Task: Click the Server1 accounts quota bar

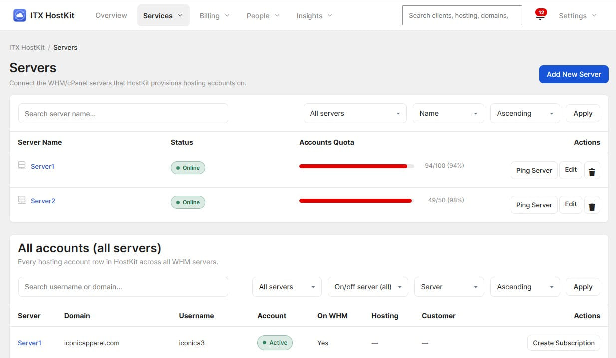Action: point(356,166)
